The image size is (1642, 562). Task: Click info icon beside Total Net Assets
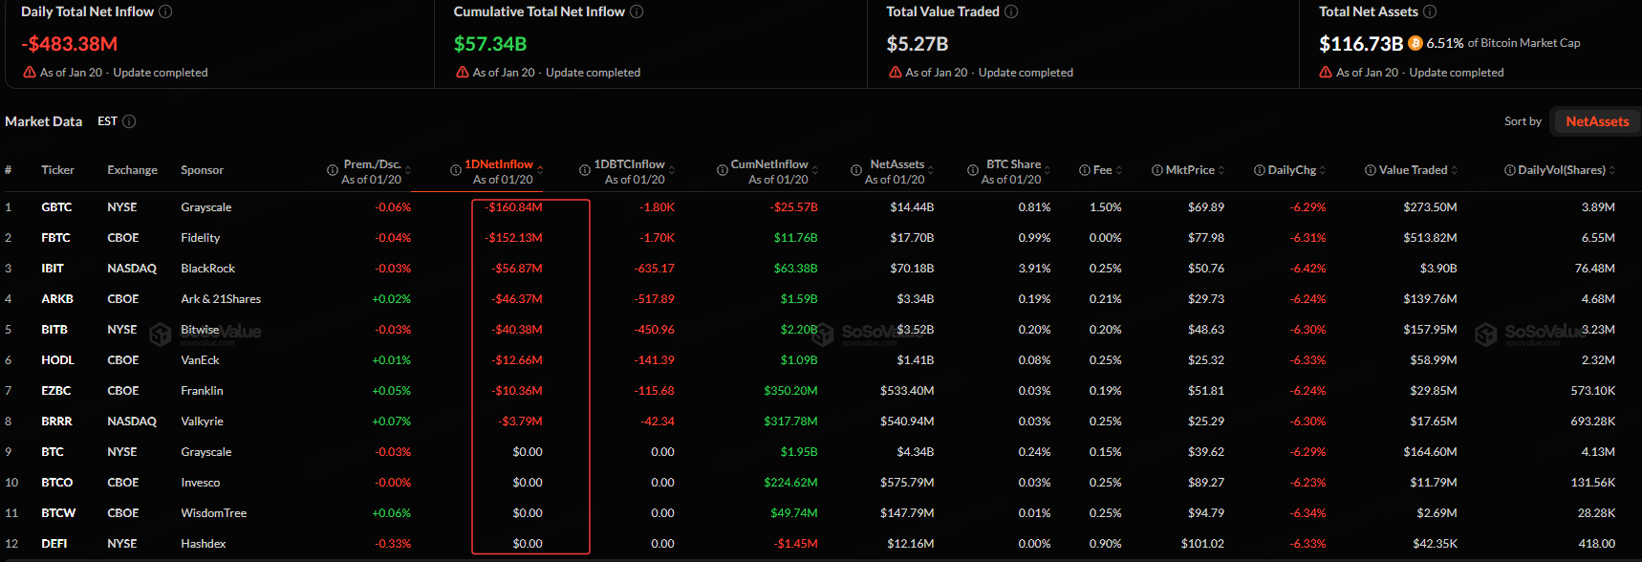[1430, 11]
